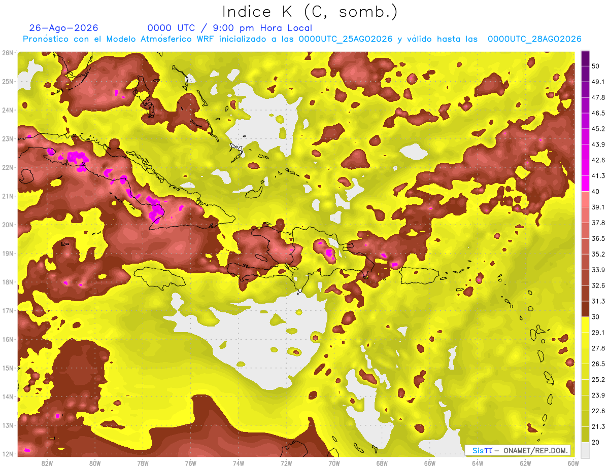Click latitude axis label "26N"
This screenshot has width=609, height=470.
coord(8,53)
